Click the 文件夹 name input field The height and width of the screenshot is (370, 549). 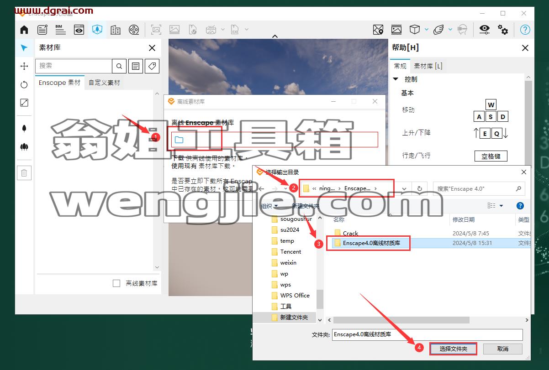[427, 334]
